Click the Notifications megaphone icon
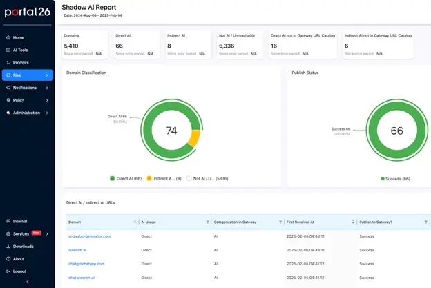This screenshot has width=431, height=288. click(8, 88)
